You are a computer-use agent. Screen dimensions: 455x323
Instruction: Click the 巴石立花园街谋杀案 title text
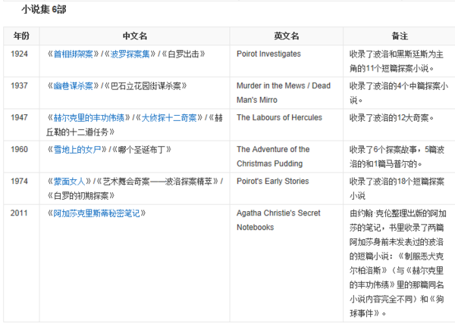pos(146,86)
